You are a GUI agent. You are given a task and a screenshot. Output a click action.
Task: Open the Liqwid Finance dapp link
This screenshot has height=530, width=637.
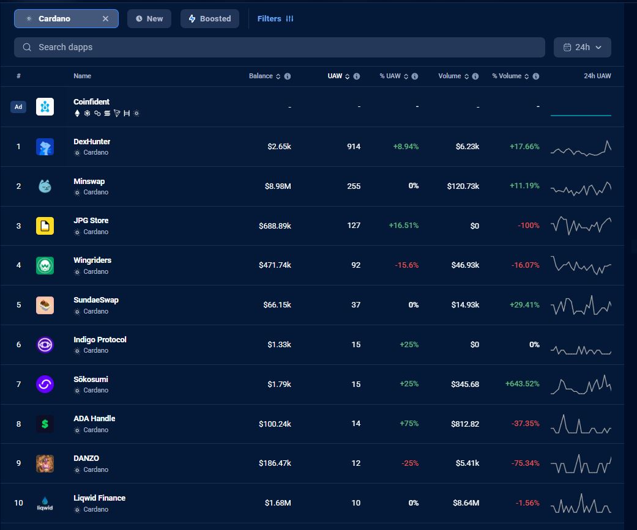100,498
